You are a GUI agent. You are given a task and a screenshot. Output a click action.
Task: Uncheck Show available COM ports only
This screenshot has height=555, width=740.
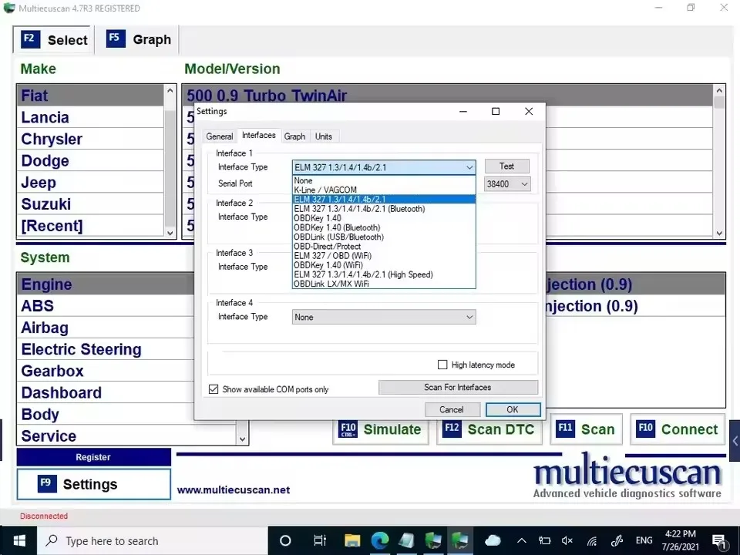click(214, 388)
